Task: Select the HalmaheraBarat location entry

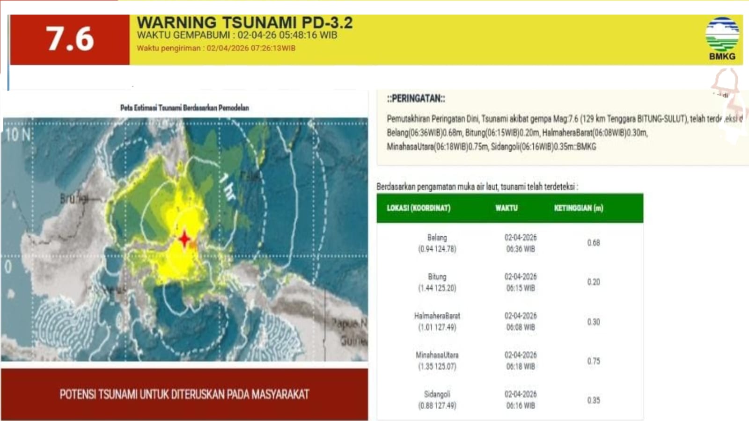Action: coord(437,321)
